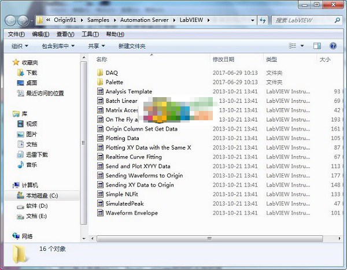
Task: Select Realtime Curve Fitting VI icon
Action: [100, 157]
